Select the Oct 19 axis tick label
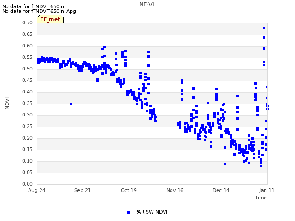 tap(129, 190)
